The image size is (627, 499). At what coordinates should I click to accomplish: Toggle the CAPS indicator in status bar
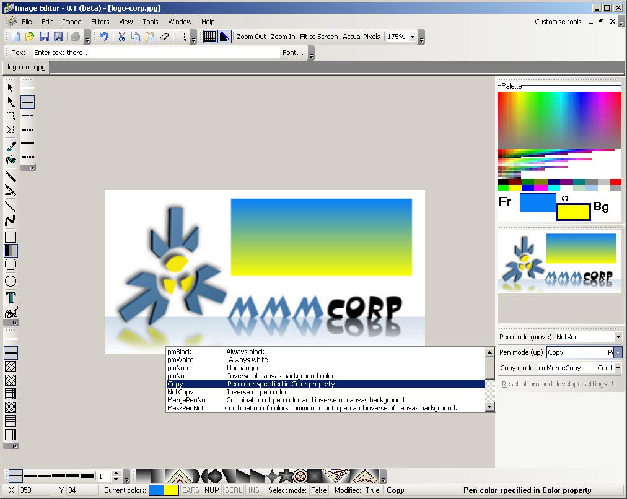tap(191, 490)
